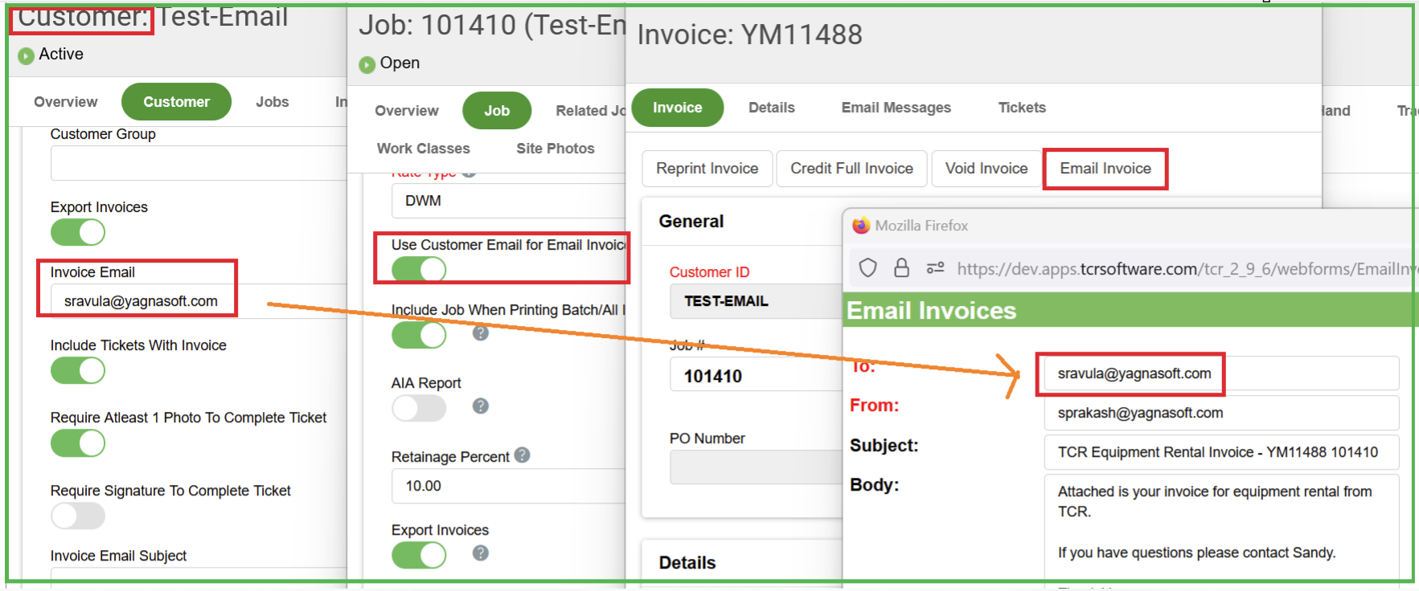Click help icon next to Retainage Percent

pos(522,455)
